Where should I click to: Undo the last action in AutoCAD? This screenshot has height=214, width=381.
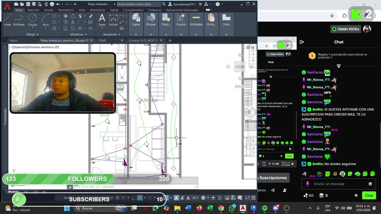click(x=58, y=4)
